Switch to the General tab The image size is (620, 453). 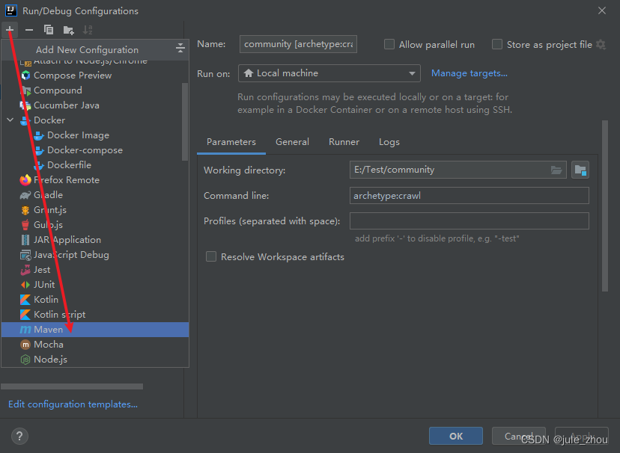[x=292, y=142]
